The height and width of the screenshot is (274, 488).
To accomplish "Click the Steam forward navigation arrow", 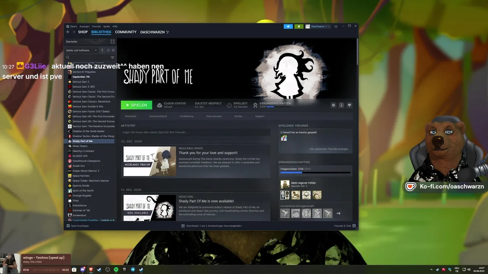I will 74,32.
